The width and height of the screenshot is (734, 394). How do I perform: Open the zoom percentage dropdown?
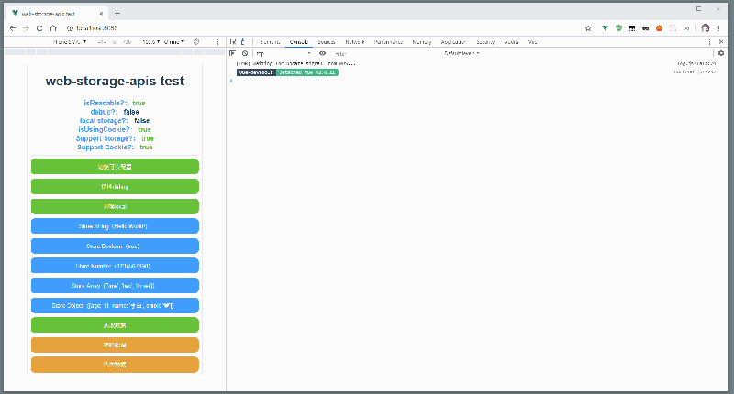pos(151,41)
